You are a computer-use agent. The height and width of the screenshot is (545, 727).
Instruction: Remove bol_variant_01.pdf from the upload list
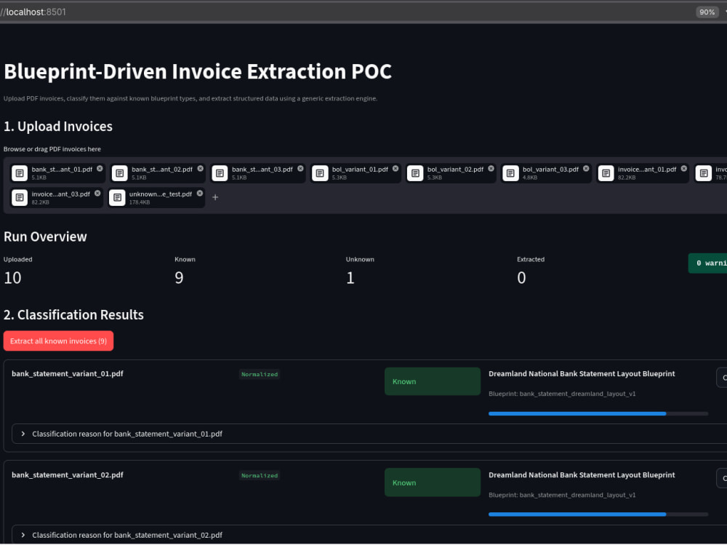pyautogui.click(x=395, y=169)
